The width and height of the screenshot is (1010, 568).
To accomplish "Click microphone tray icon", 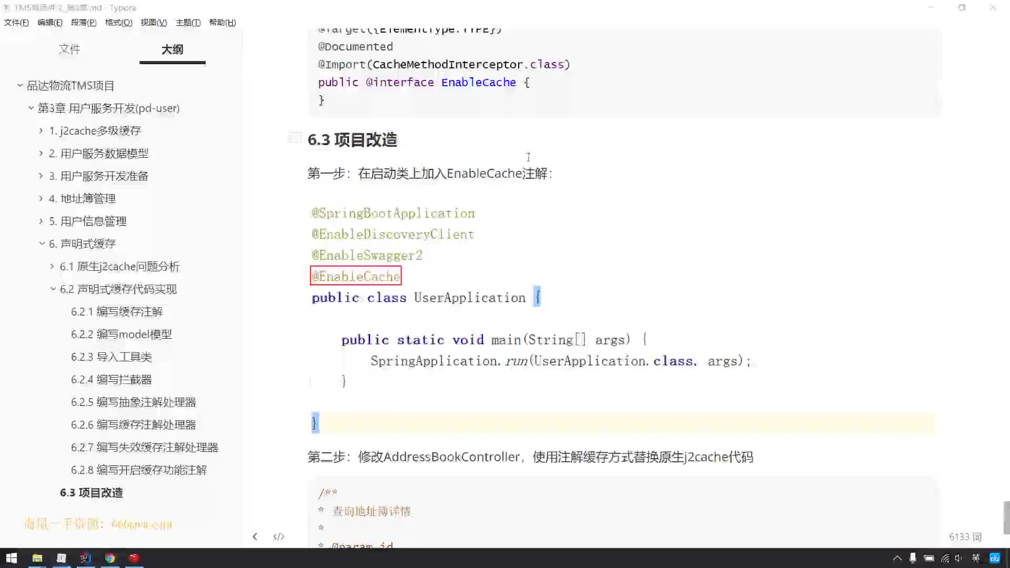I will [x=913, y=558].
